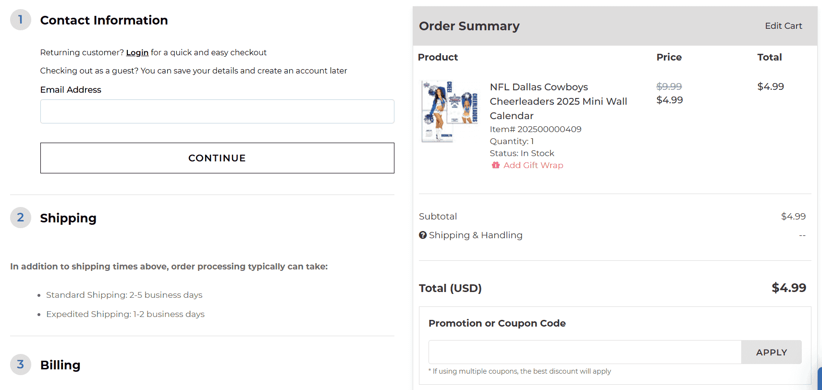822x390 pixels.
Task: Click the step 2 number circle
Action: point(20,218)
